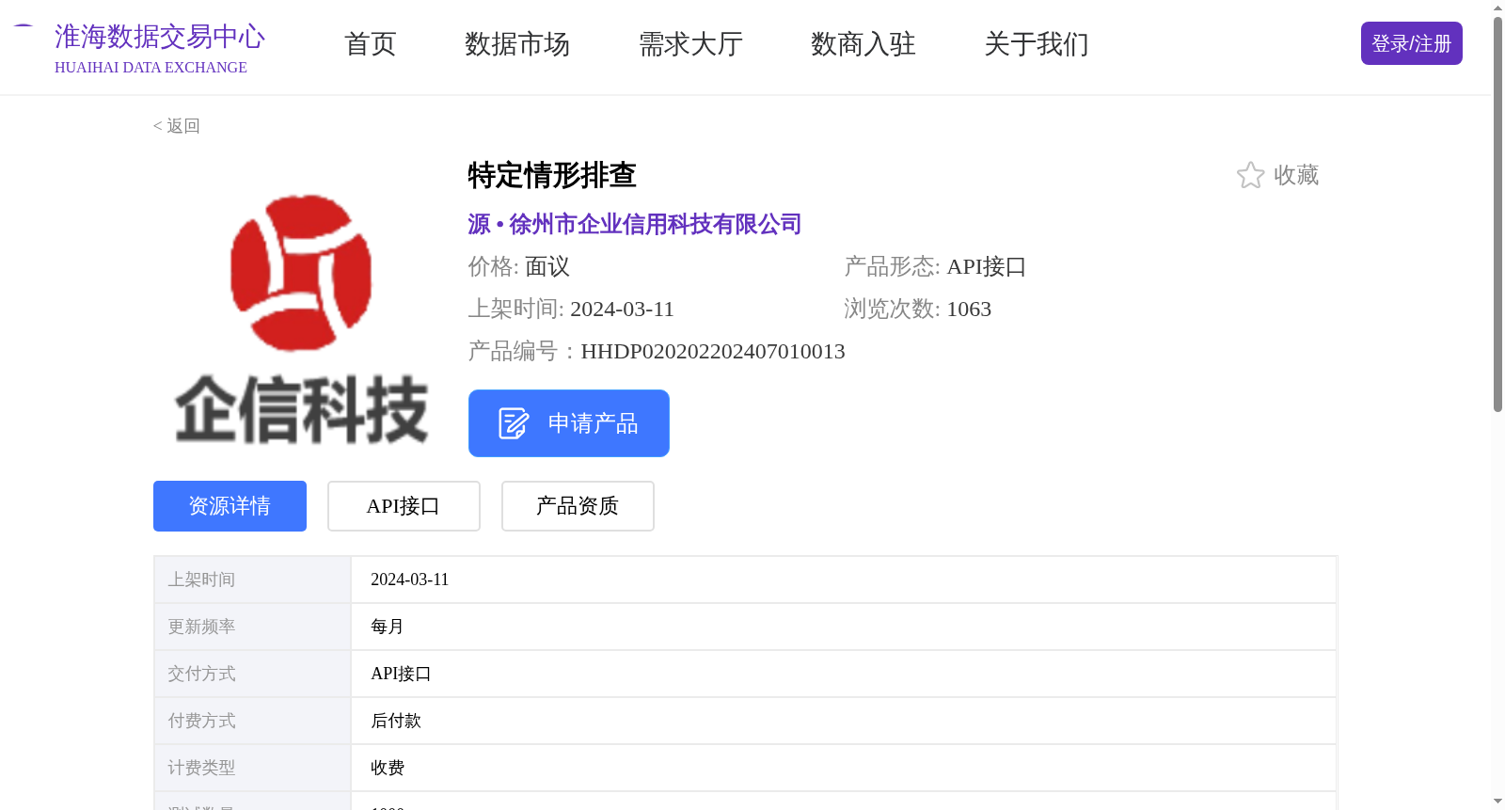Image resolution: width=1505 pixels, height=810 pixels.
Task: Click the 收藏 label
Action: pyautogui.click(x=1296, y=175)
